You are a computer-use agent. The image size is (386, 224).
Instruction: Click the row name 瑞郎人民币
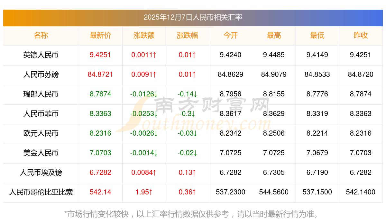(41, 94)
